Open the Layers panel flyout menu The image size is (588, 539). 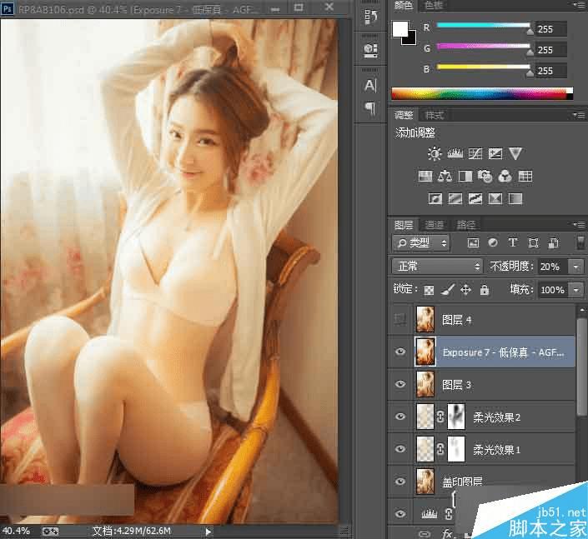point(580,224)
